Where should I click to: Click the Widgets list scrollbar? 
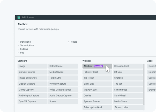144,84
